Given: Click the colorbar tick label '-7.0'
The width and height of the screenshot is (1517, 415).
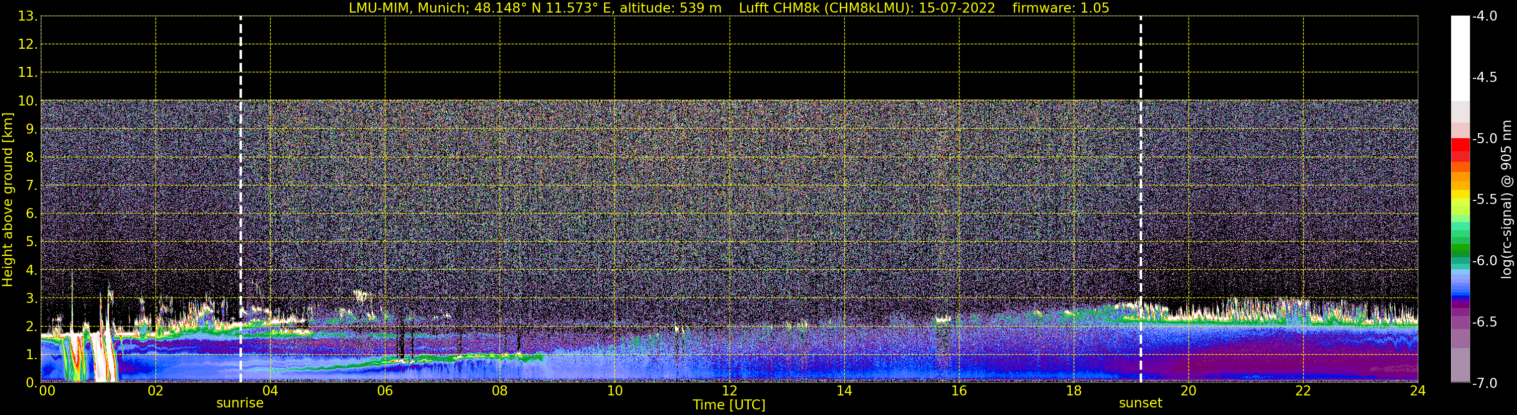Looking at the screenshot, I should click(x=1484, y=383).
